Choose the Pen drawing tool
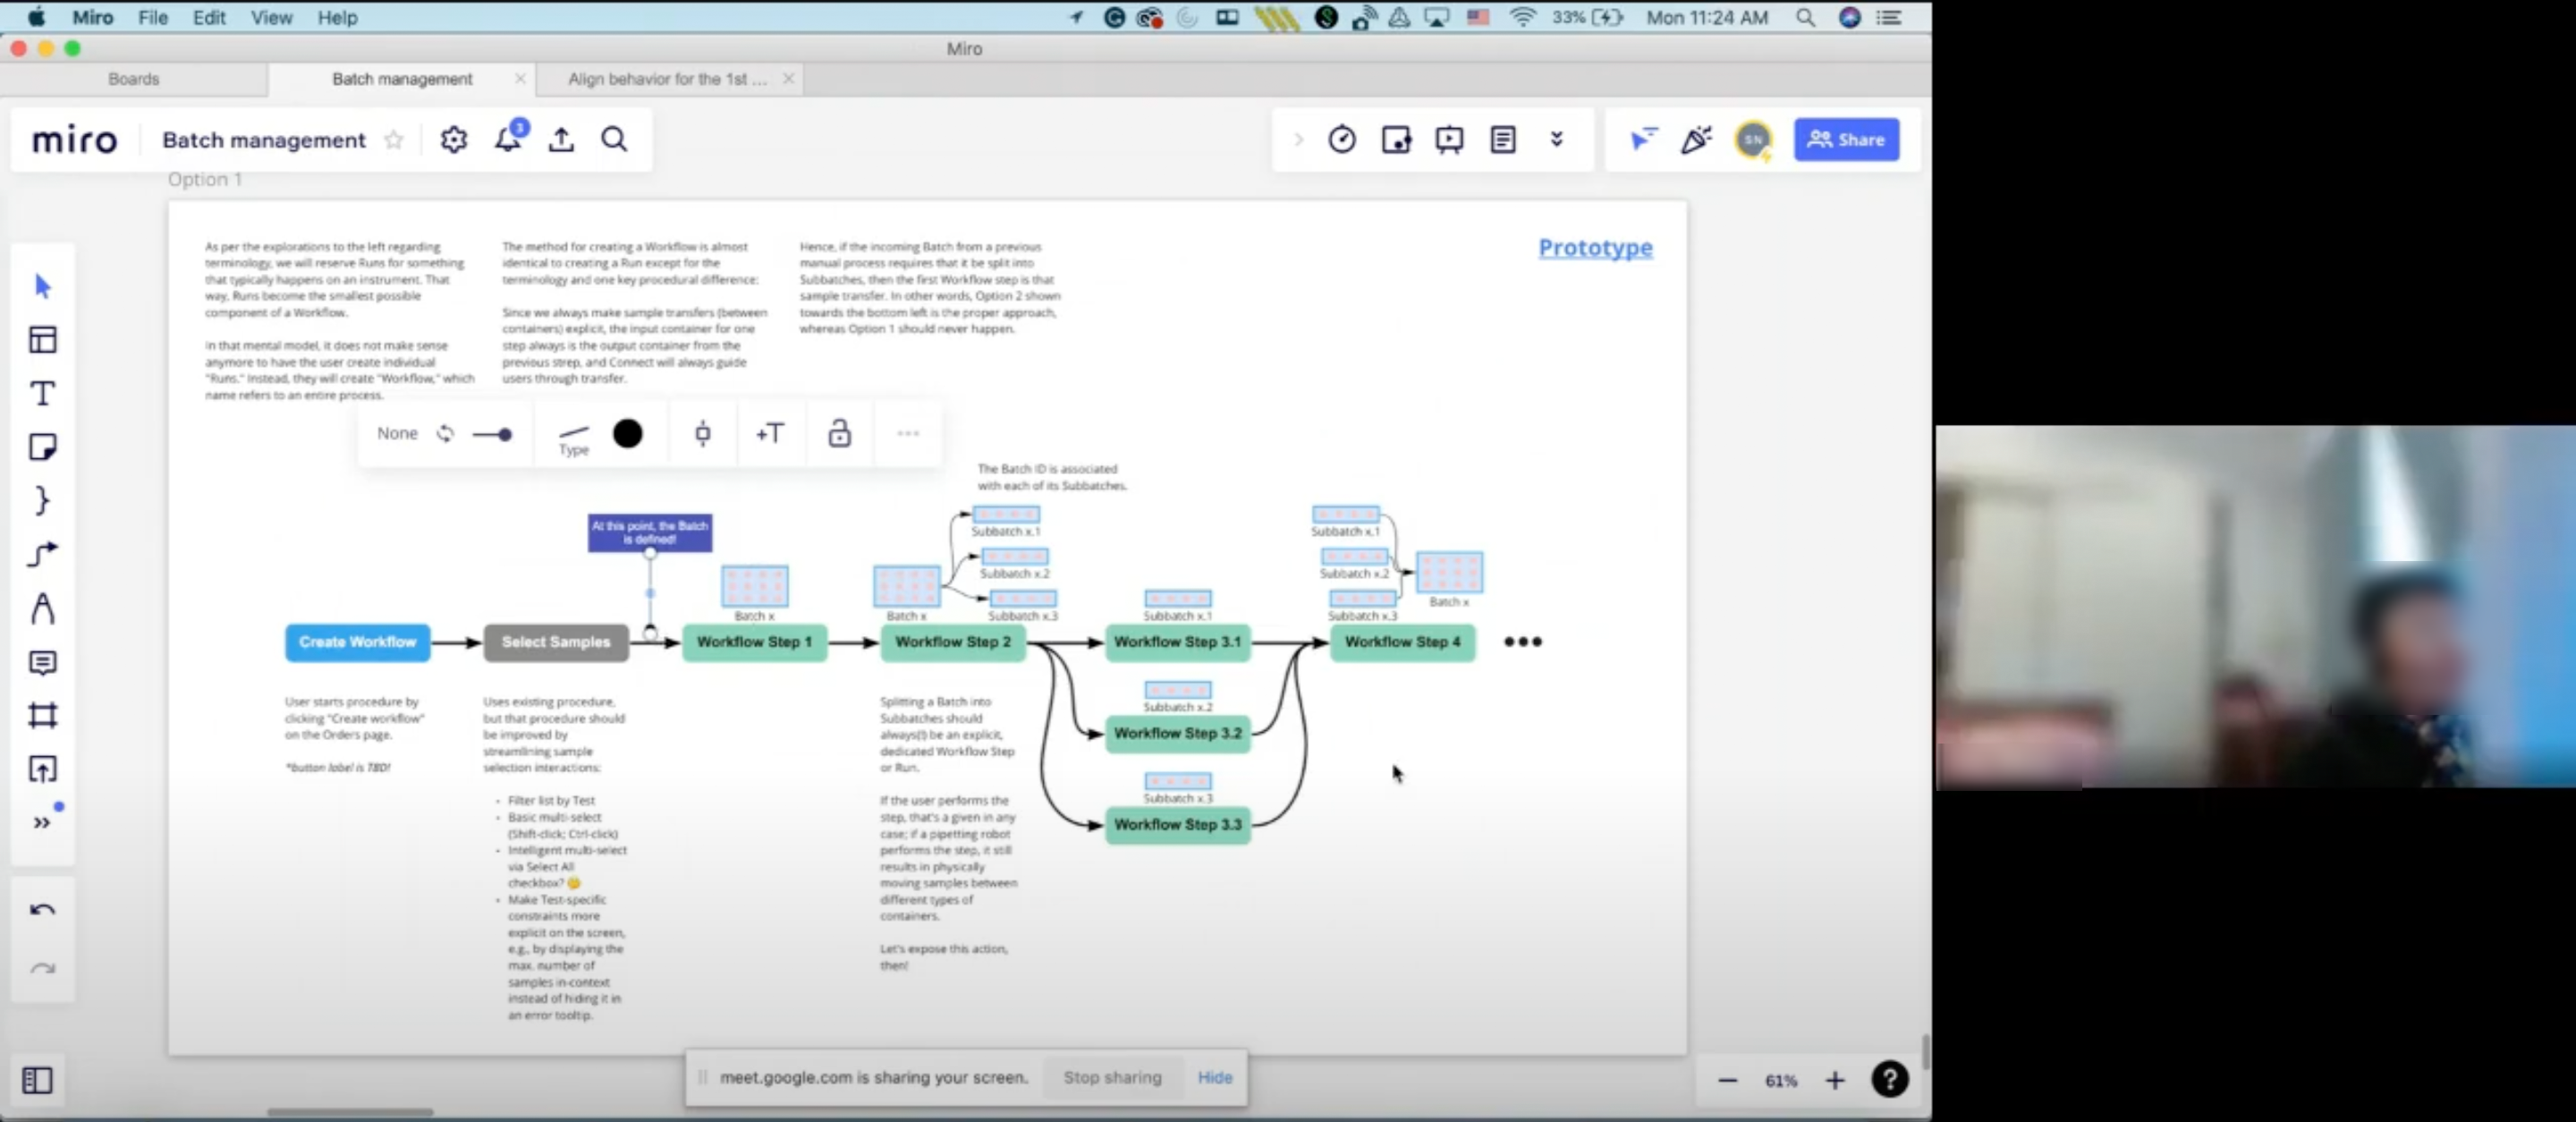 [42, 608]
